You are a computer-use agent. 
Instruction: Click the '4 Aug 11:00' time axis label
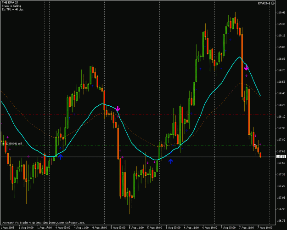(x=81, y=228)
